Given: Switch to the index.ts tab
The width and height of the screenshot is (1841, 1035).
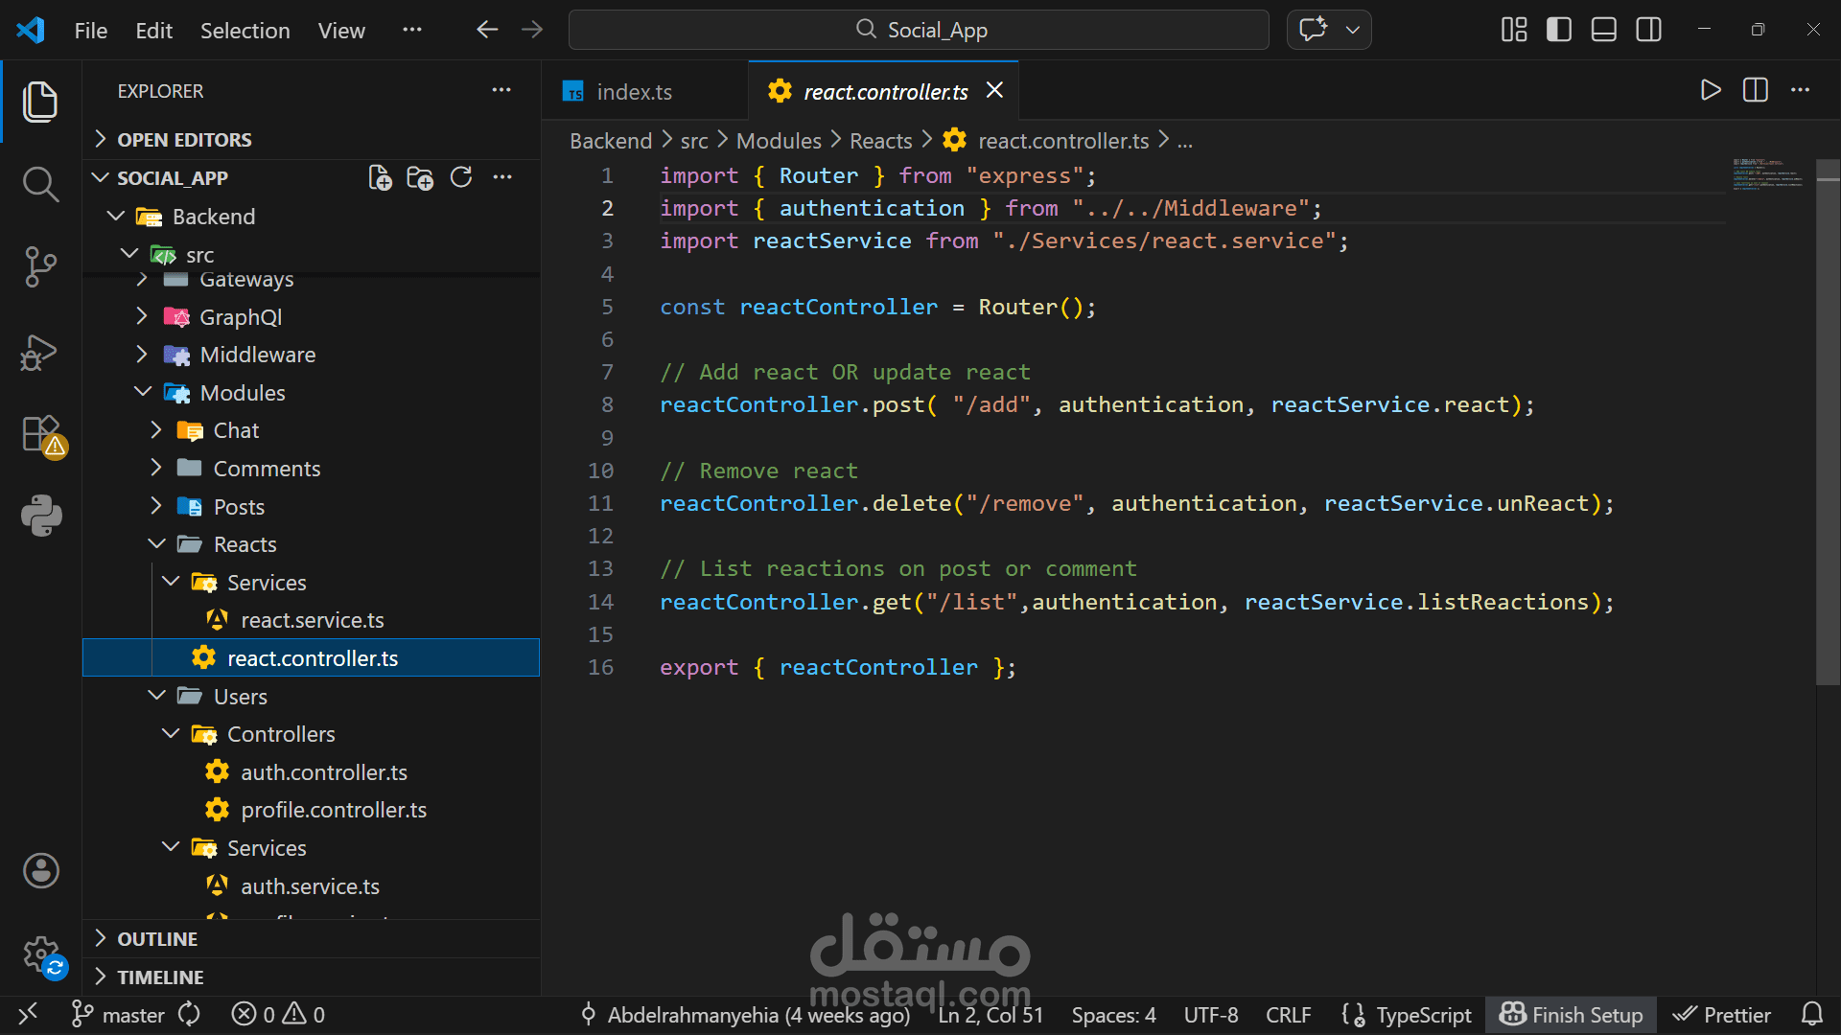Looking at the screenshot, I should coord(633,92).
